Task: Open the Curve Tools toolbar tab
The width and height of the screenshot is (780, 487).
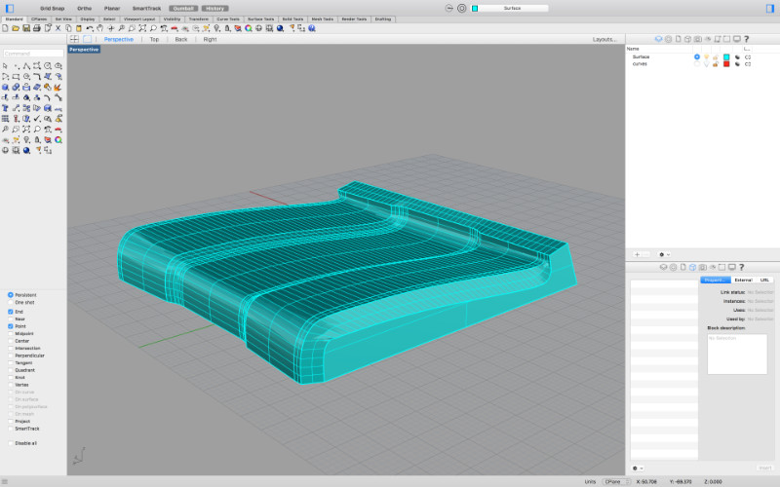Action: tap(228, 19)
